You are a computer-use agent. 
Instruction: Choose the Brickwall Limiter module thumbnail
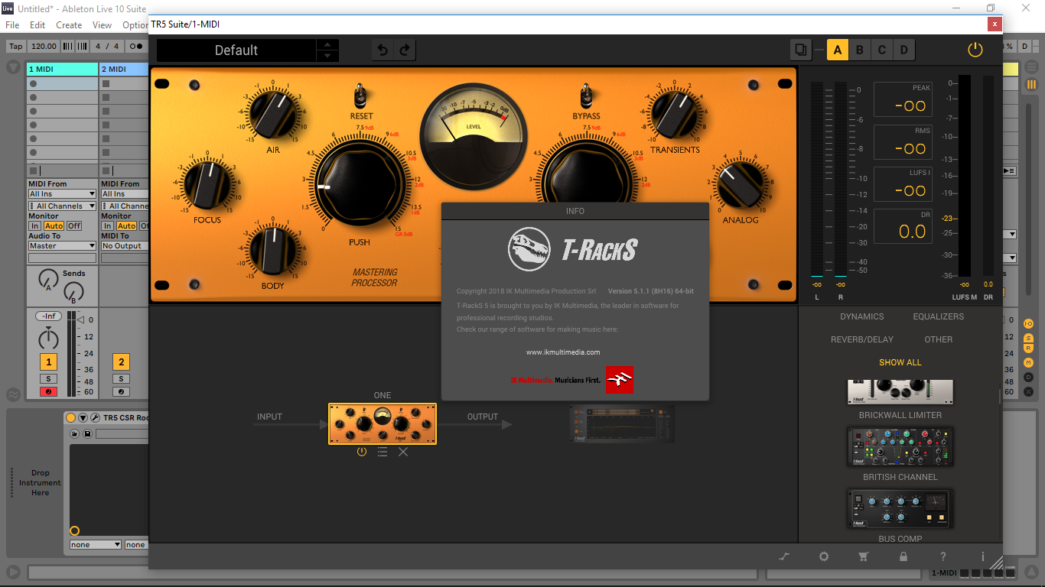(900, 392)
